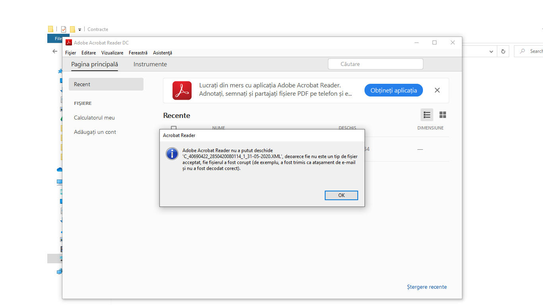Click the Căutare search field
The width and height of the screenshot is (543, 305).
pyautogui.click(x=376, y=64)
